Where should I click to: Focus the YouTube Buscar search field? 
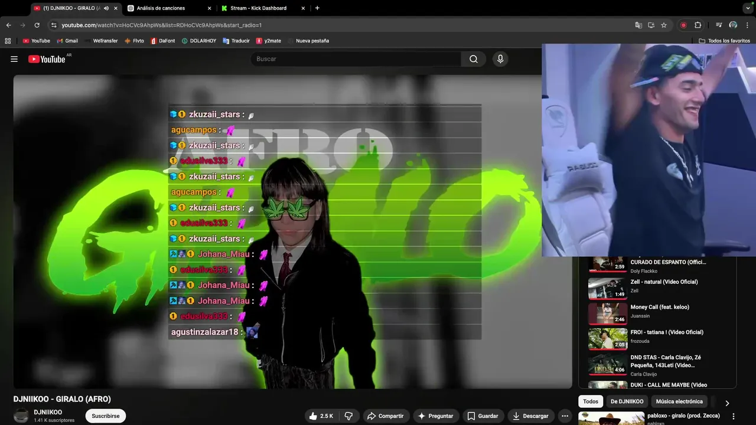[x=356, y=59]
